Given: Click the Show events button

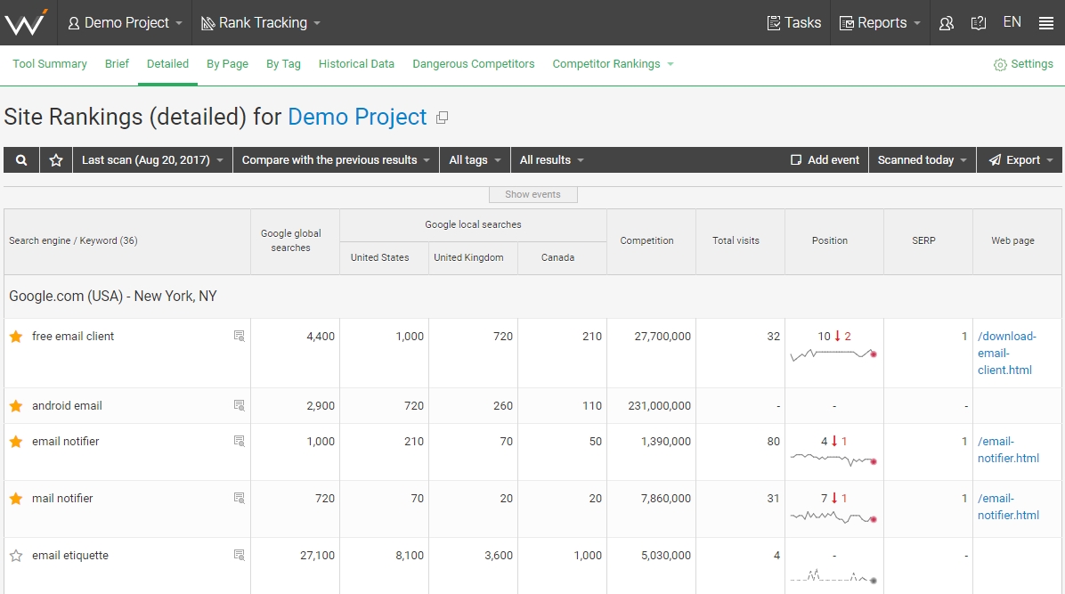Looking at the screenshot, I should click(533, 194).
